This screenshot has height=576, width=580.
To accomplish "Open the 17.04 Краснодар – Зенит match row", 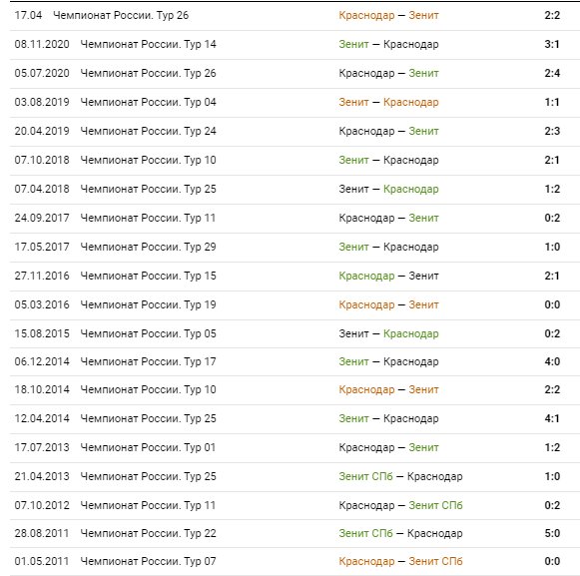I will coord(294,16).
